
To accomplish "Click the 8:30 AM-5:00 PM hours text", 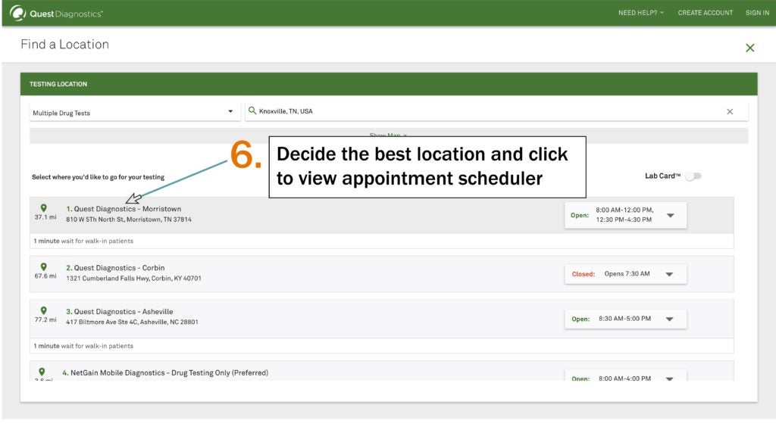I will coord(624,319).
